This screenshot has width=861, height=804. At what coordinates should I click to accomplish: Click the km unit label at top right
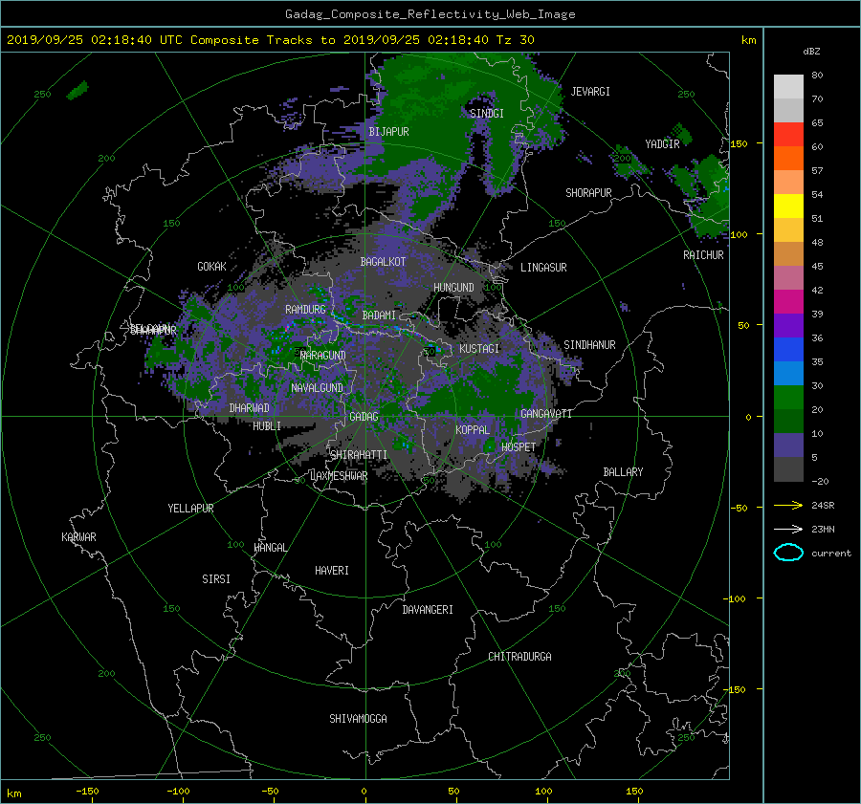coord(749,40)
